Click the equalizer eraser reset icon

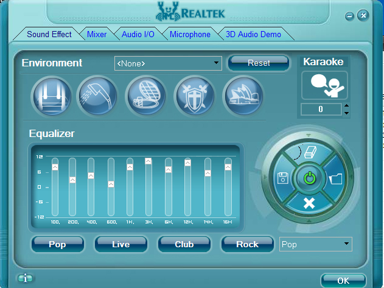click(x=310, y=152)
